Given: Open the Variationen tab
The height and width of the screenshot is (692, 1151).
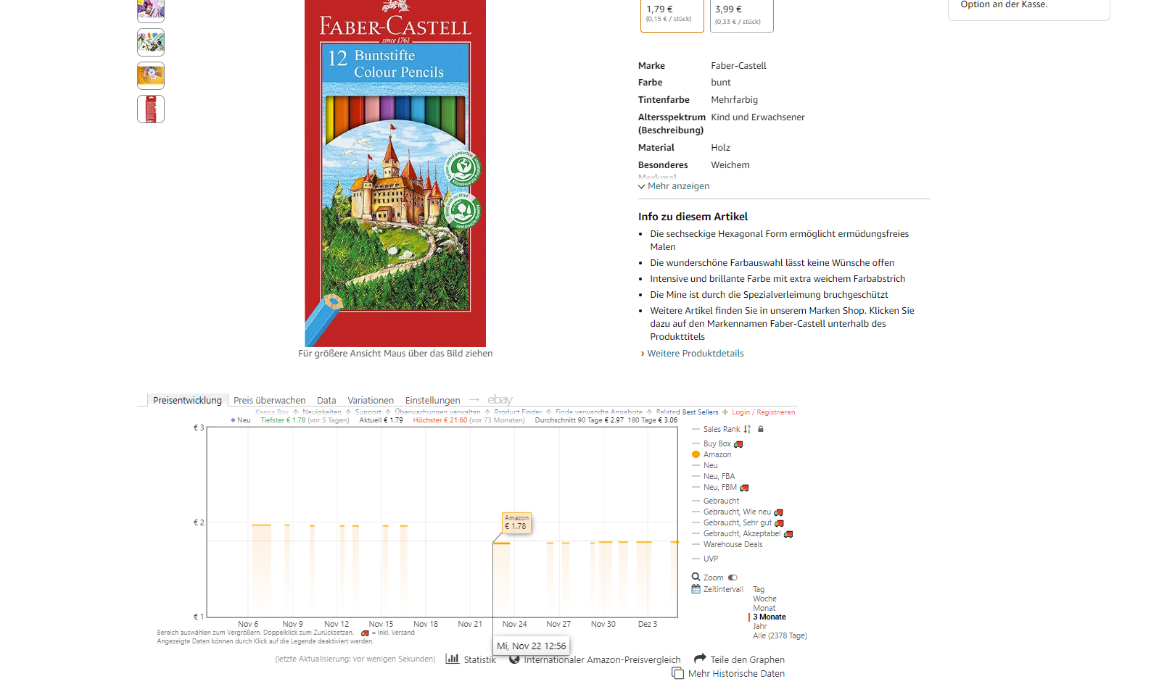Looking at the screenshot, I should coord(371,400).
